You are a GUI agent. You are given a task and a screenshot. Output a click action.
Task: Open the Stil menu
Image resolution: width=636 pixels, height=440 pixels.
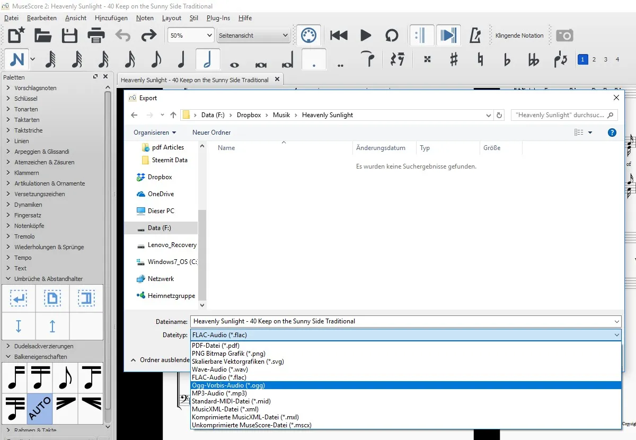194,18
